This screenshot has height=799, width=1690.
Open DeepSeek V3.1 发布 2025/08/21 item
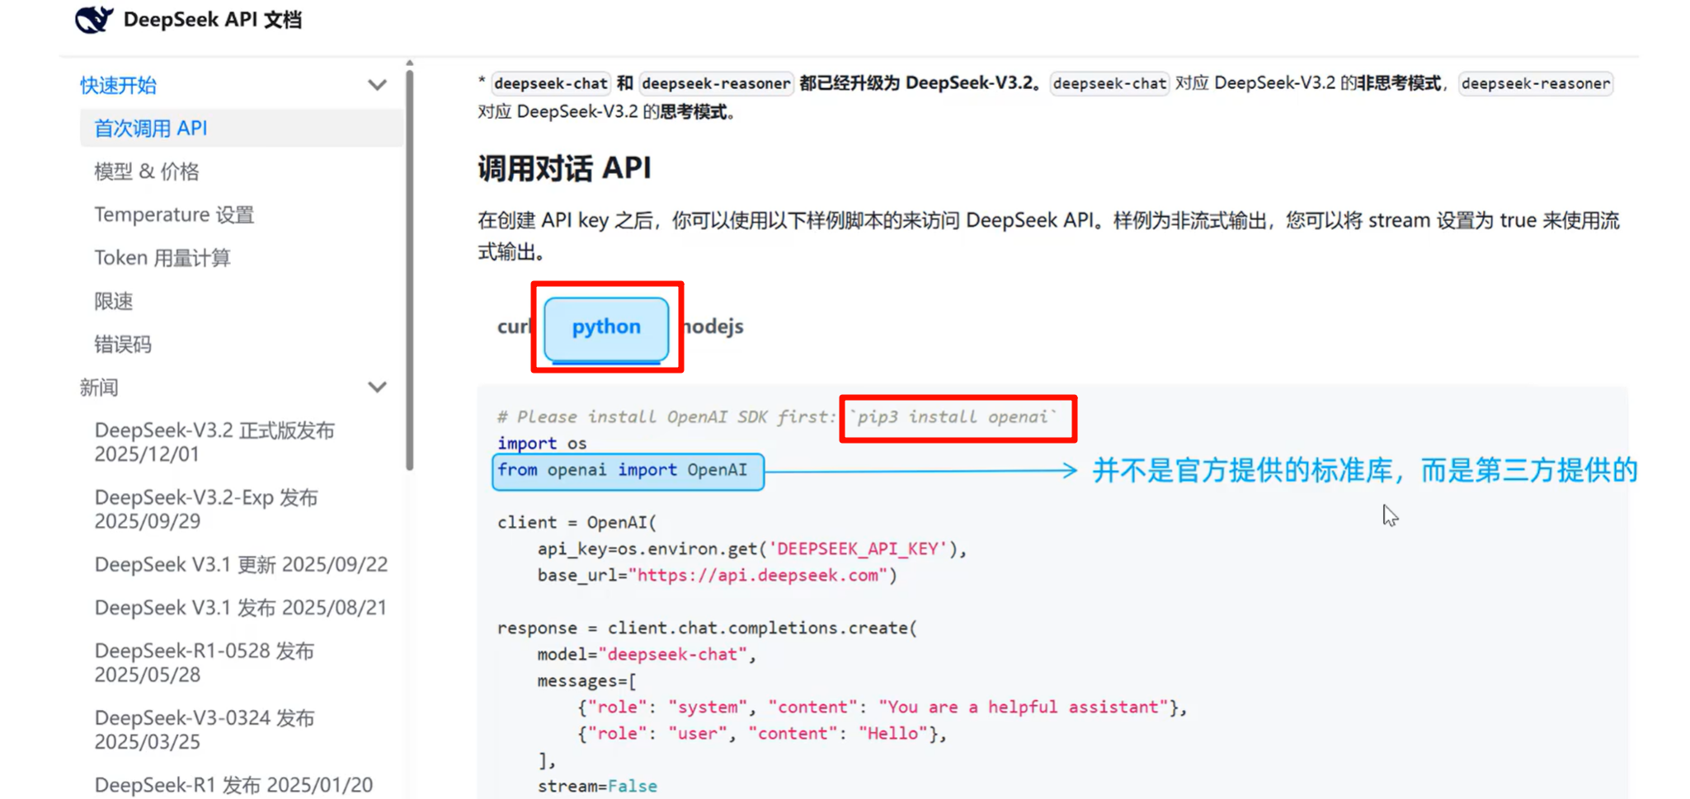coord(241,608)
